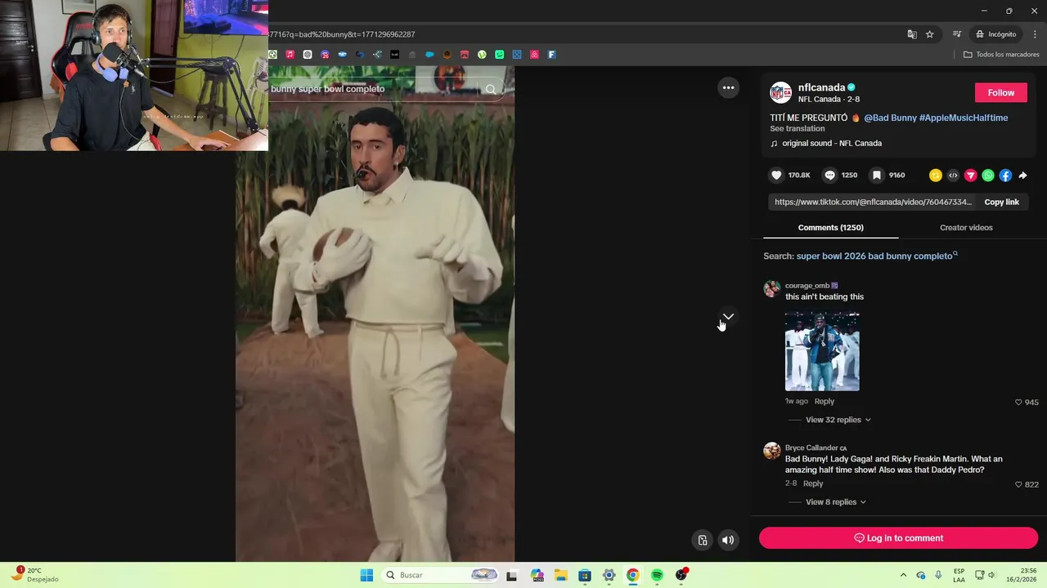Expand View 8 replies
Screen dimensions: 1047x588
835,502
